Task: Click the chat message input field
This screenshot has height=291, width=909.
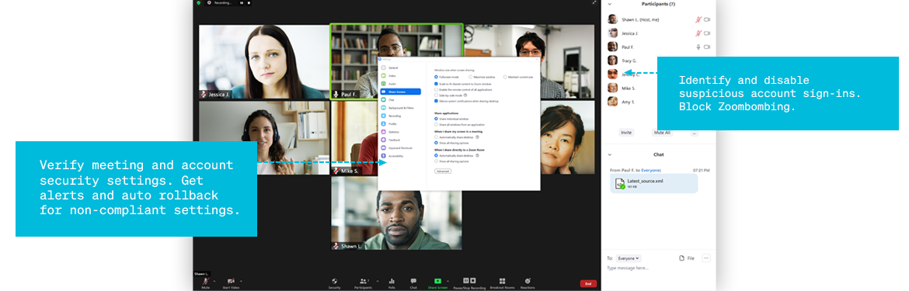Action: pyautogui.click(x=658, y=268)
